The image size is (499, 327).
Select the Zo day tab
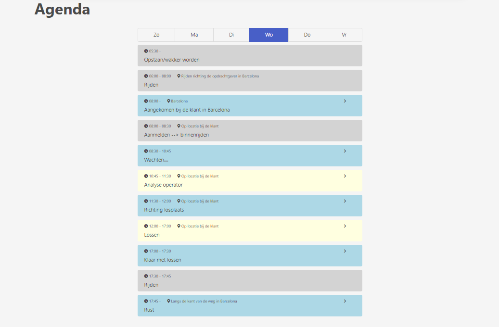[156, 35]
